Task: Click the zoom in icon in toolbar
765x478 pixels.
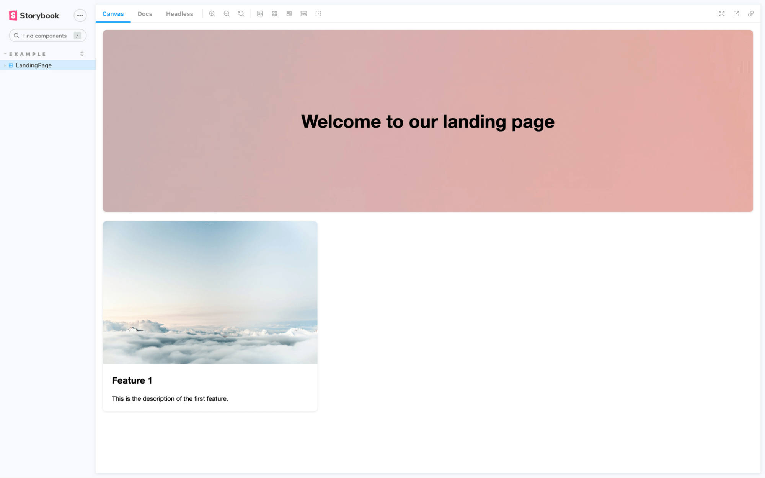Action: (x=213, y=14)
